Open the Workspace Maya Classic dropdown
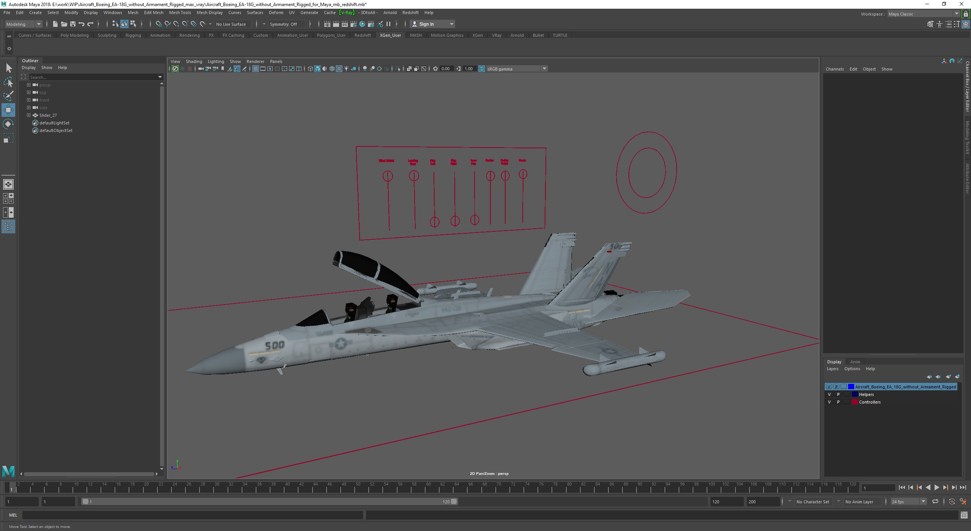Image resolution: width=971 pixels, height=531 pixels. pyautogui.click(x=924, y=14)
